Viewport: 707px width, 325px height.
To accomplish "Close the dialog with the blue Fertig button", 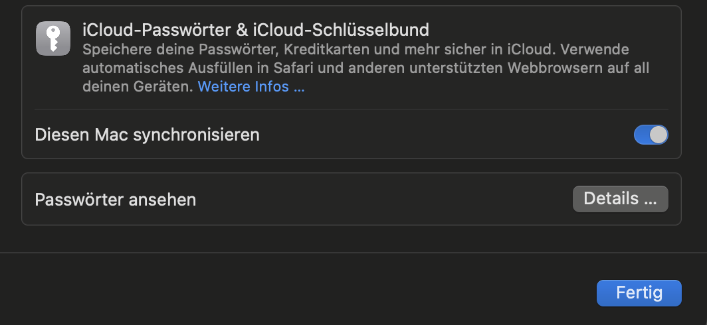I will (x=639, y=292).
